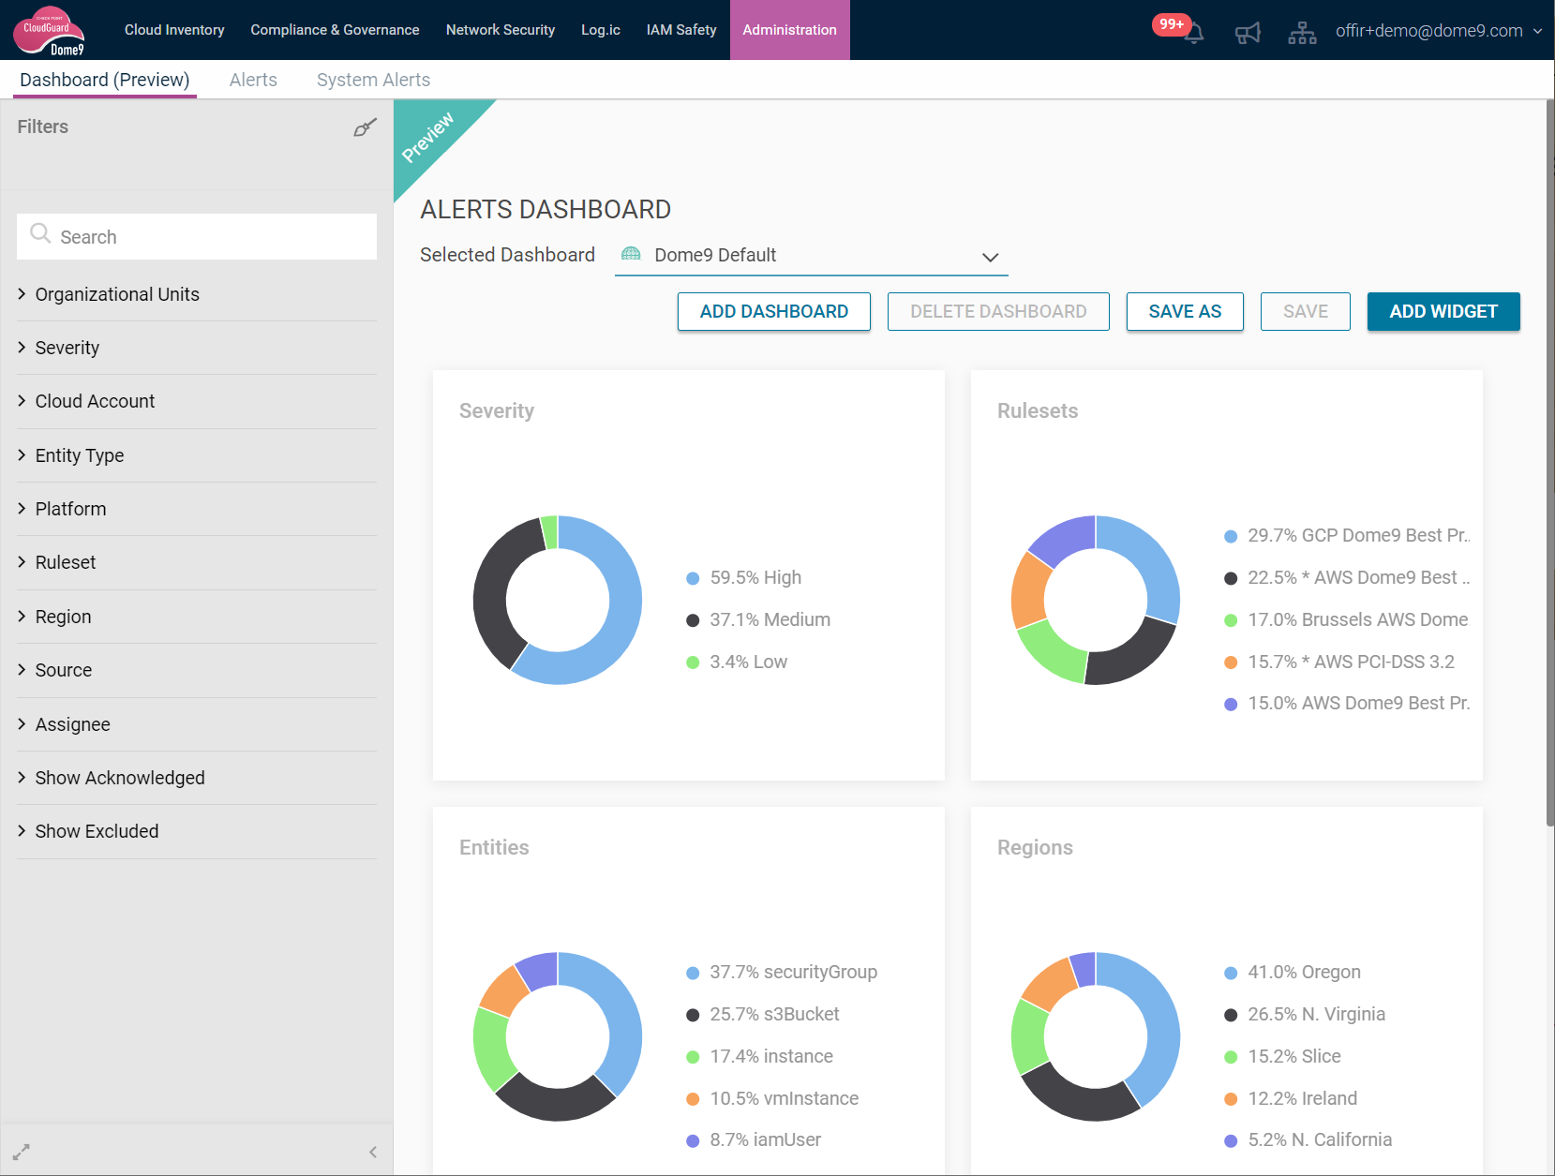Select 5.2% N. California legend entry
The width and height of the screenshot is (1555, 1176).
1308,1140
